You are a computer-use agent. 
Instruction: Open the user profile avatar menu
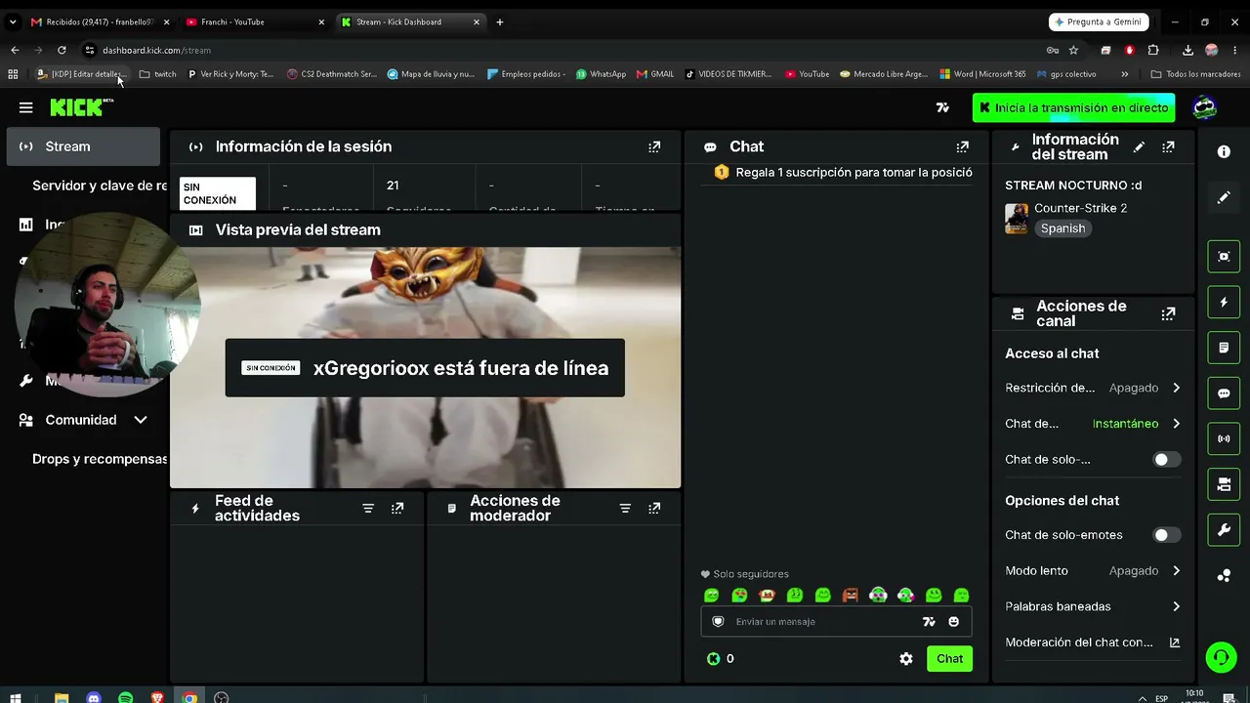1205,107
